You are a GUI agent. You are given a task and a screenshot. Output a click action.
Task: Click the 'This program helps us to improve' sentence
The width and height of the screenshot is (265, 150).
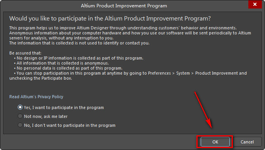pos(123,28)
